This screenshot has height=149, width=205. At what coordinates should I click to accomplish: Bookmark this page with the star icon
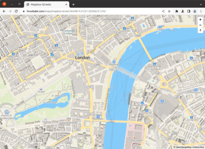[169, 11]
